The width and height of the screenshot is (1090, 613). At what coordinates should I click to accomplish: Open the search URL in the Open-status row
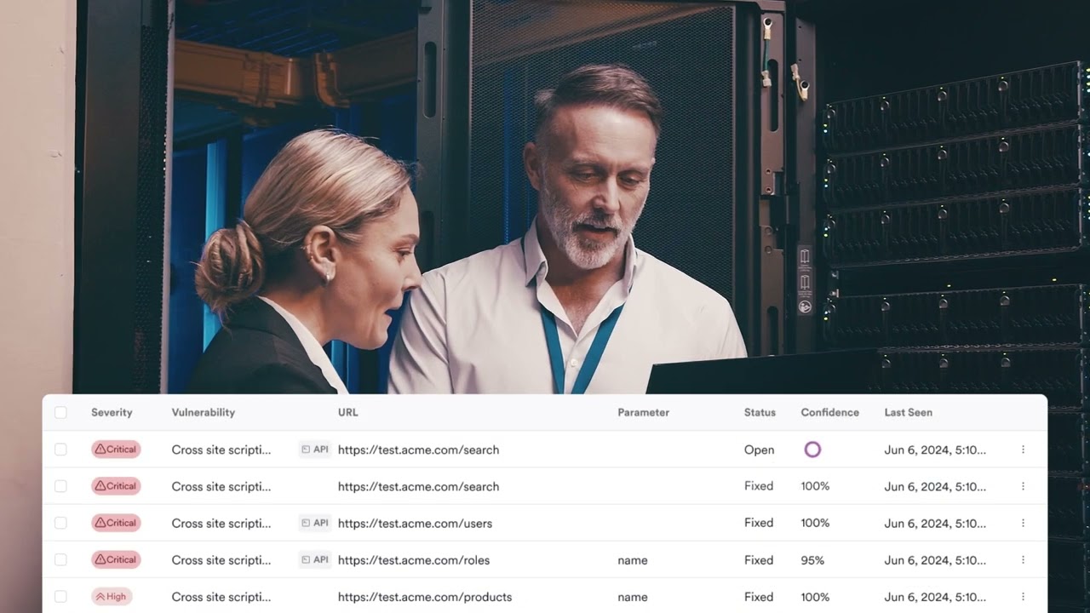coord(418,450)
